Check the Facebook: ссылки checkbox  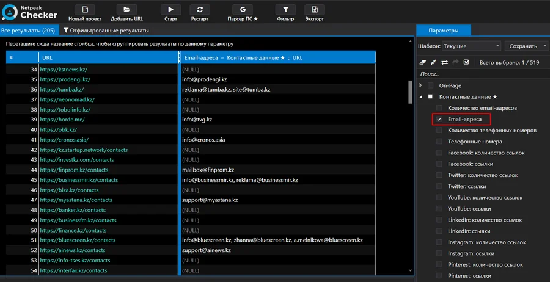(439, 164)
